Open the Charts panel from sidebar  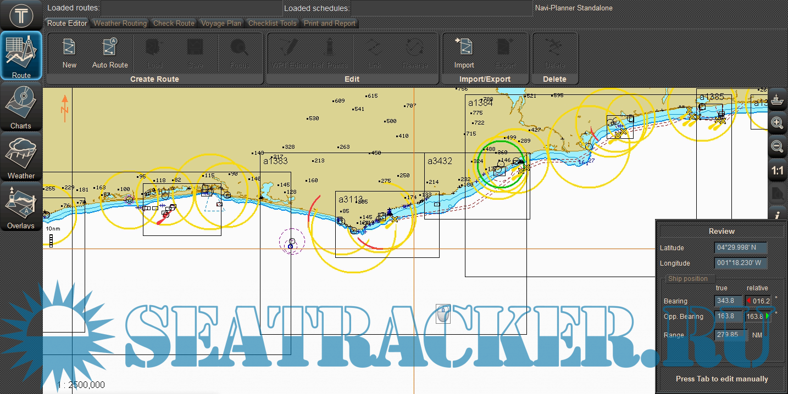[x=21, y=107]
